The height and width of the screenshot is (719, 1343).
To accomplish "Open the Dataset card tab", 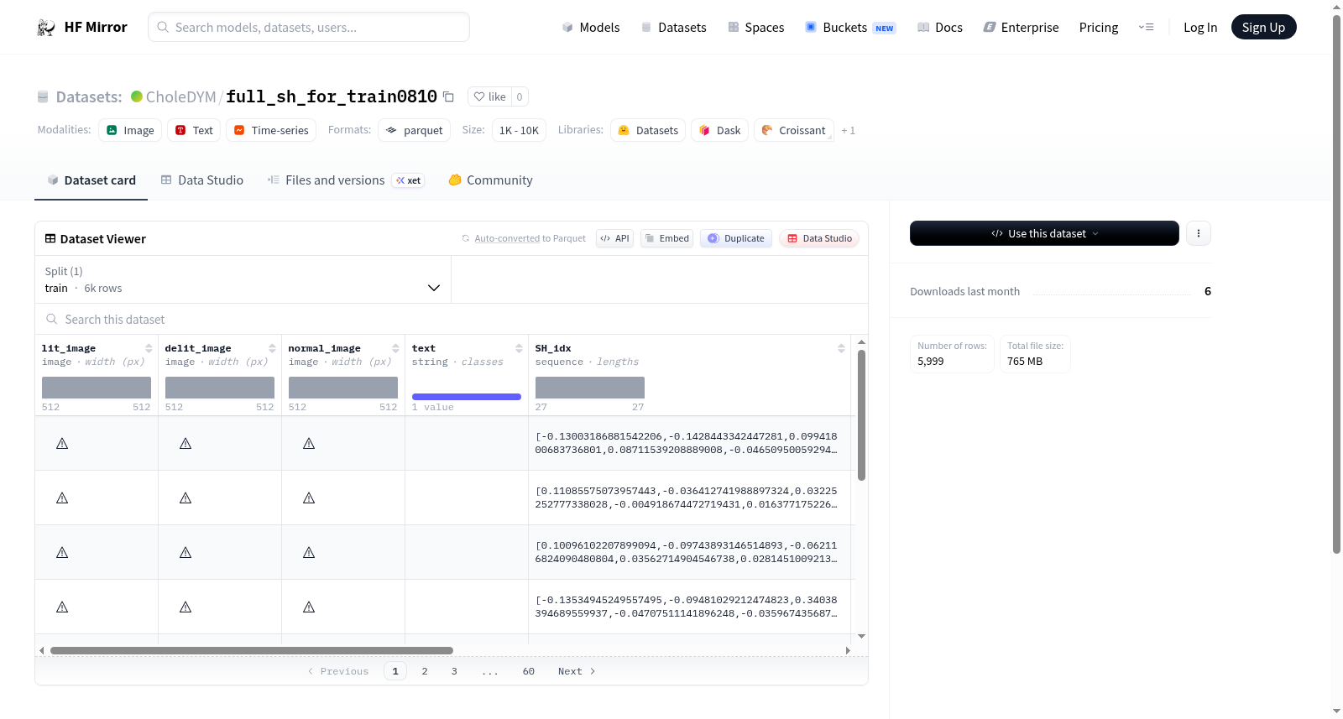I will pos(91,180).
